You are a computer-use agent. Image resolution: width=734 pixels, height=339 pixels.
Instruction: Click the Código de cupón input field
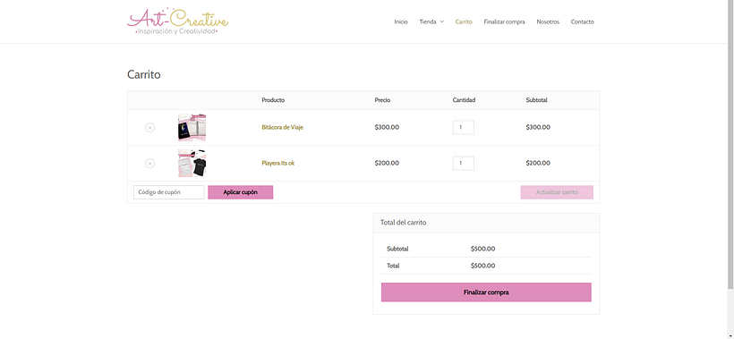(169, 192)
